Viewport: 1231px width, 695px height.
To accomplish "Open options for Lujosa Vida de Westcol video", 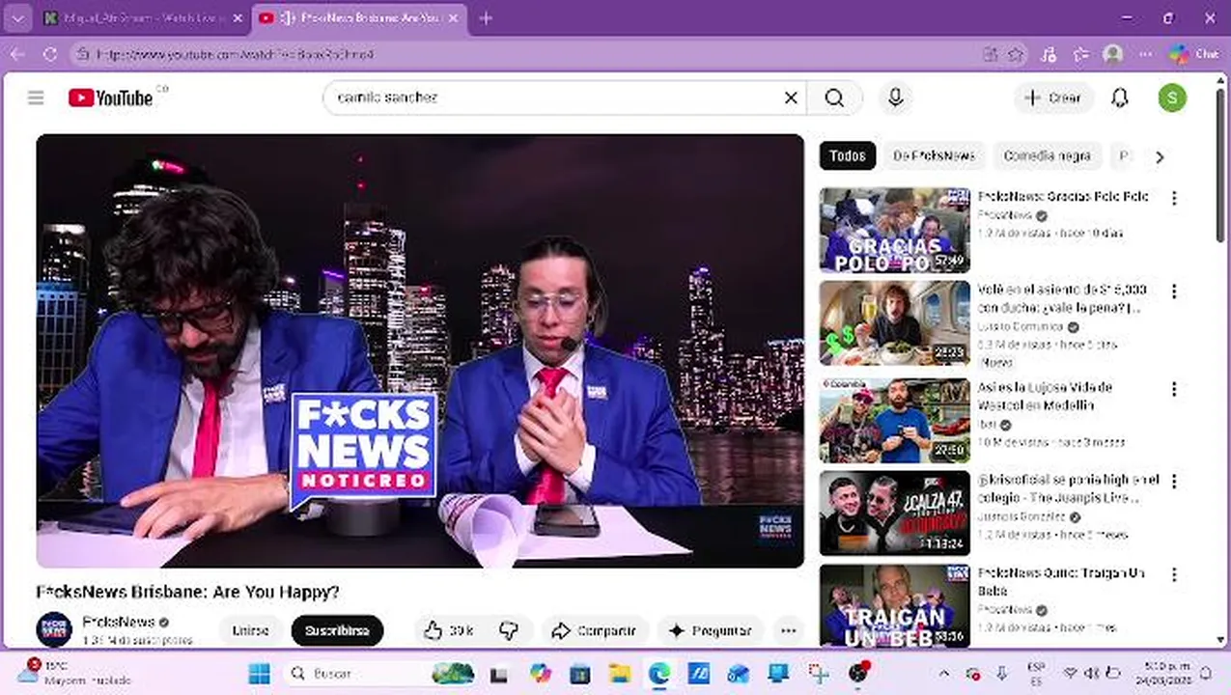I will pyautogui.click(x=1174, y=389).
